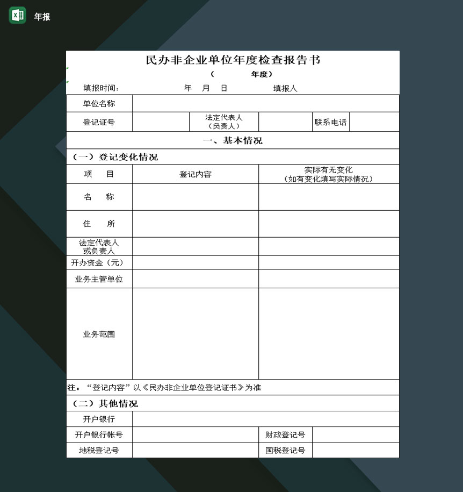Select the 开办资金（元）input cell

tap(196, 262)
